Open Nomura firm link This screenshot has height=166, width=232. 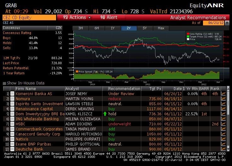tap(23, 99)
